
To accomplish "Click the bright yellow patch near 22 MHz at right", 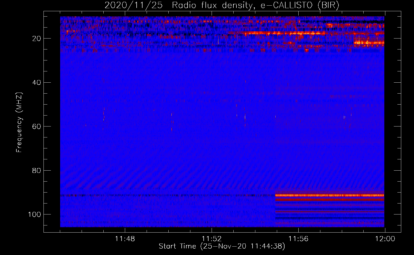I will (x=369, y=43).
